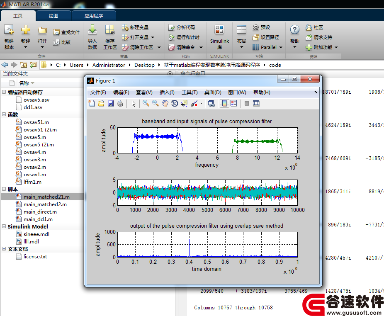Create a new script with 新建脚本
This screenshot has width=384, height=316.
[9, 37]
